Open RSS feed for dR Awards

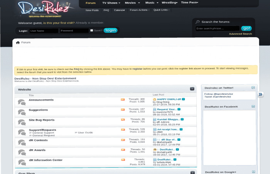123,150
